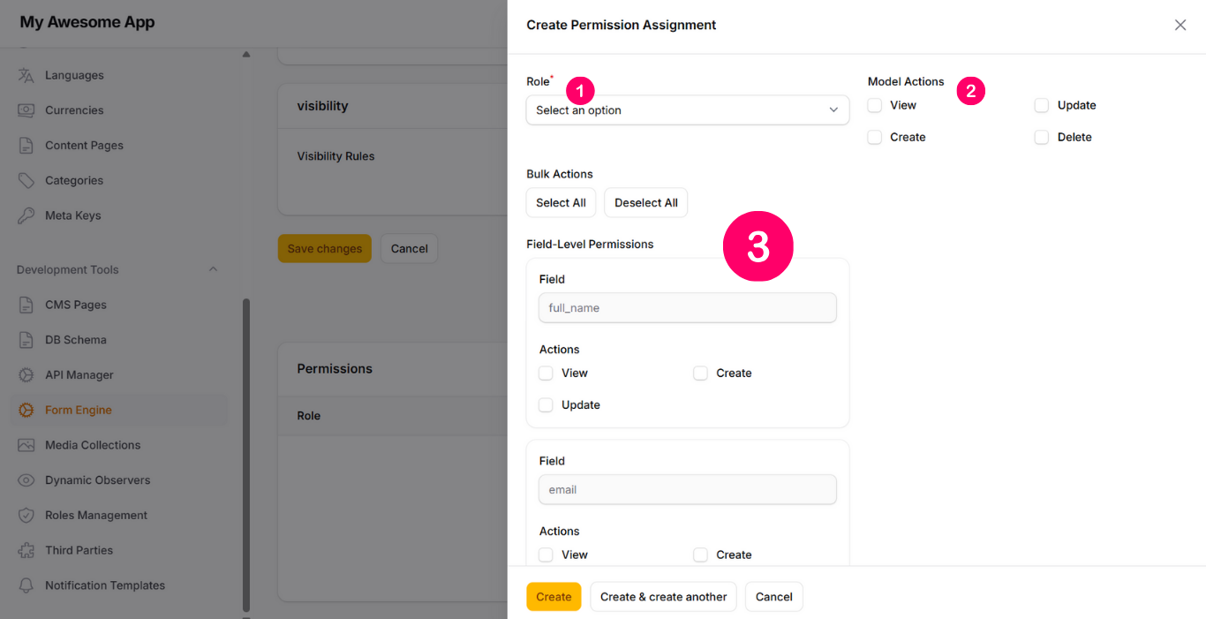Close the Create Permission Assignment panel
The image size is (1206, 619).
(x=1180, y=25)
